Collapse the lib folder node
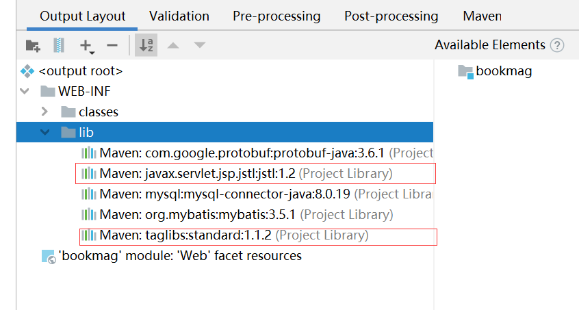579x310 pixels. tap(45, 133)
